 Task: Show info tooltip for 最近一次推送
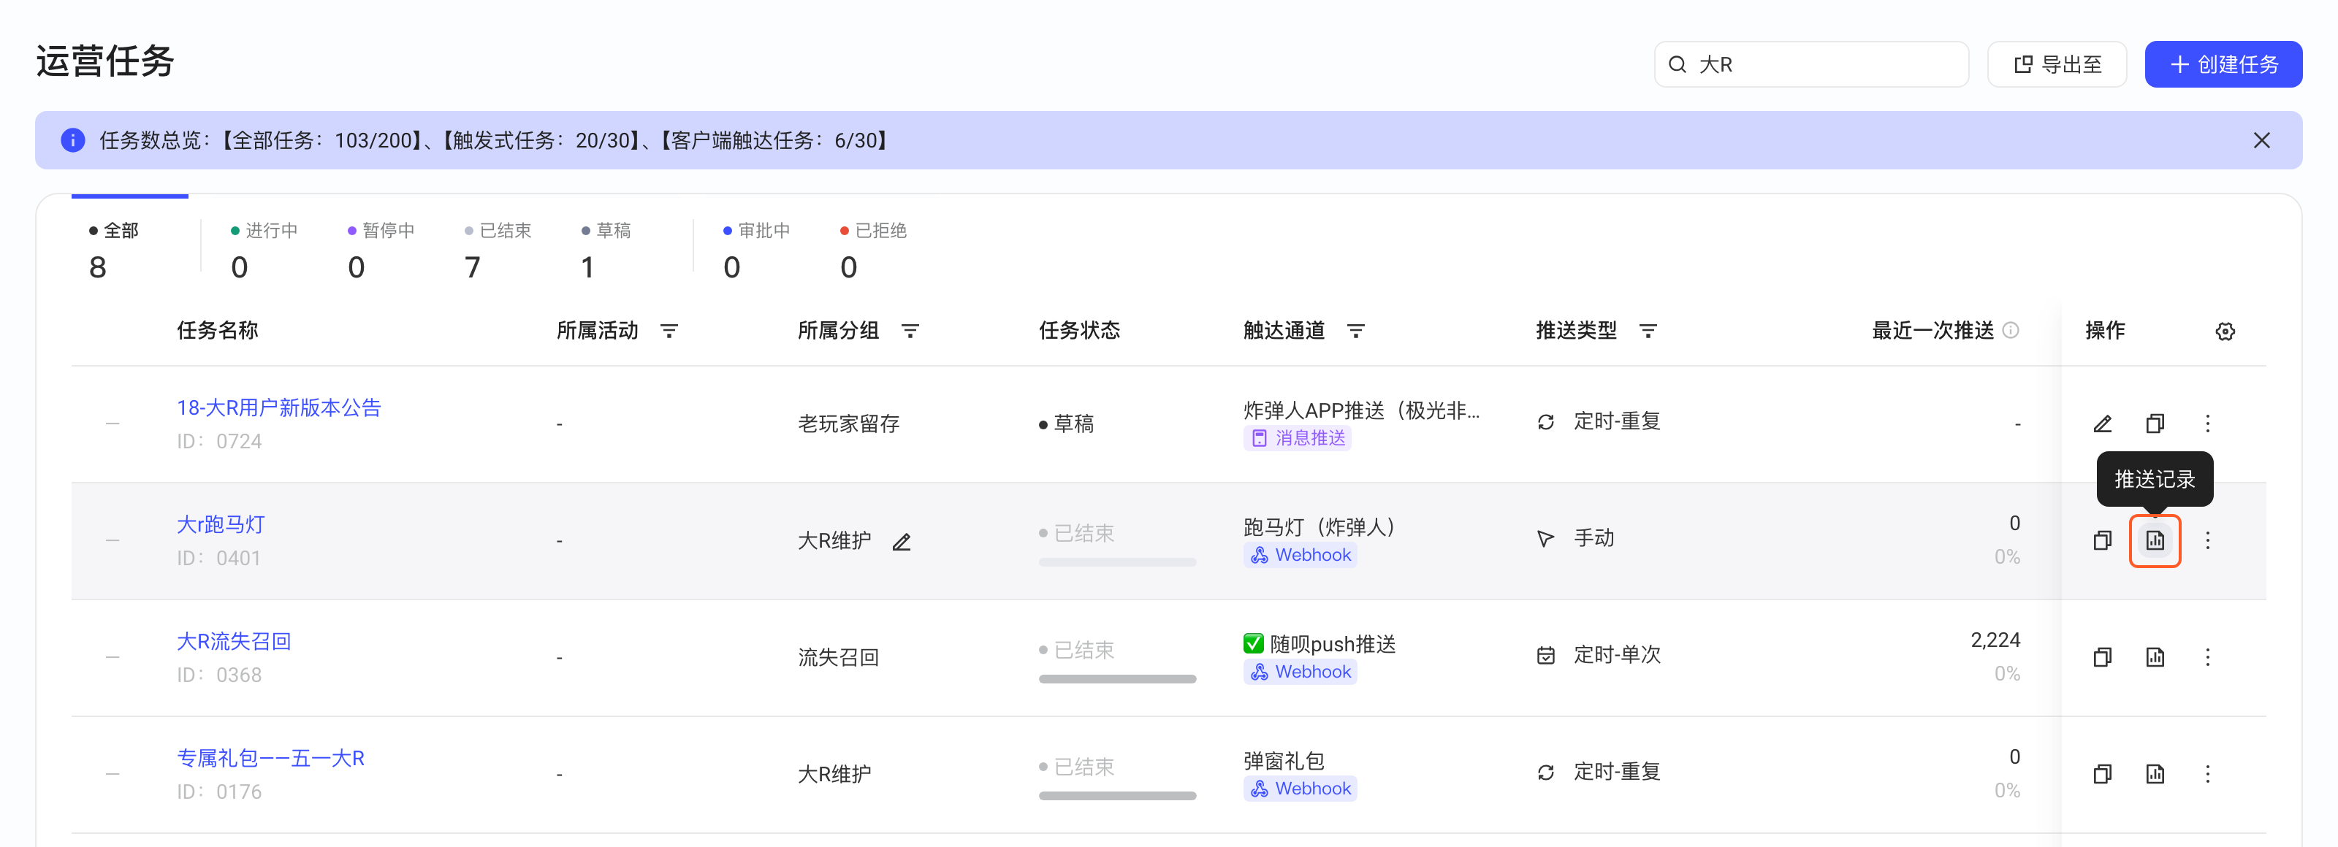2011,330
